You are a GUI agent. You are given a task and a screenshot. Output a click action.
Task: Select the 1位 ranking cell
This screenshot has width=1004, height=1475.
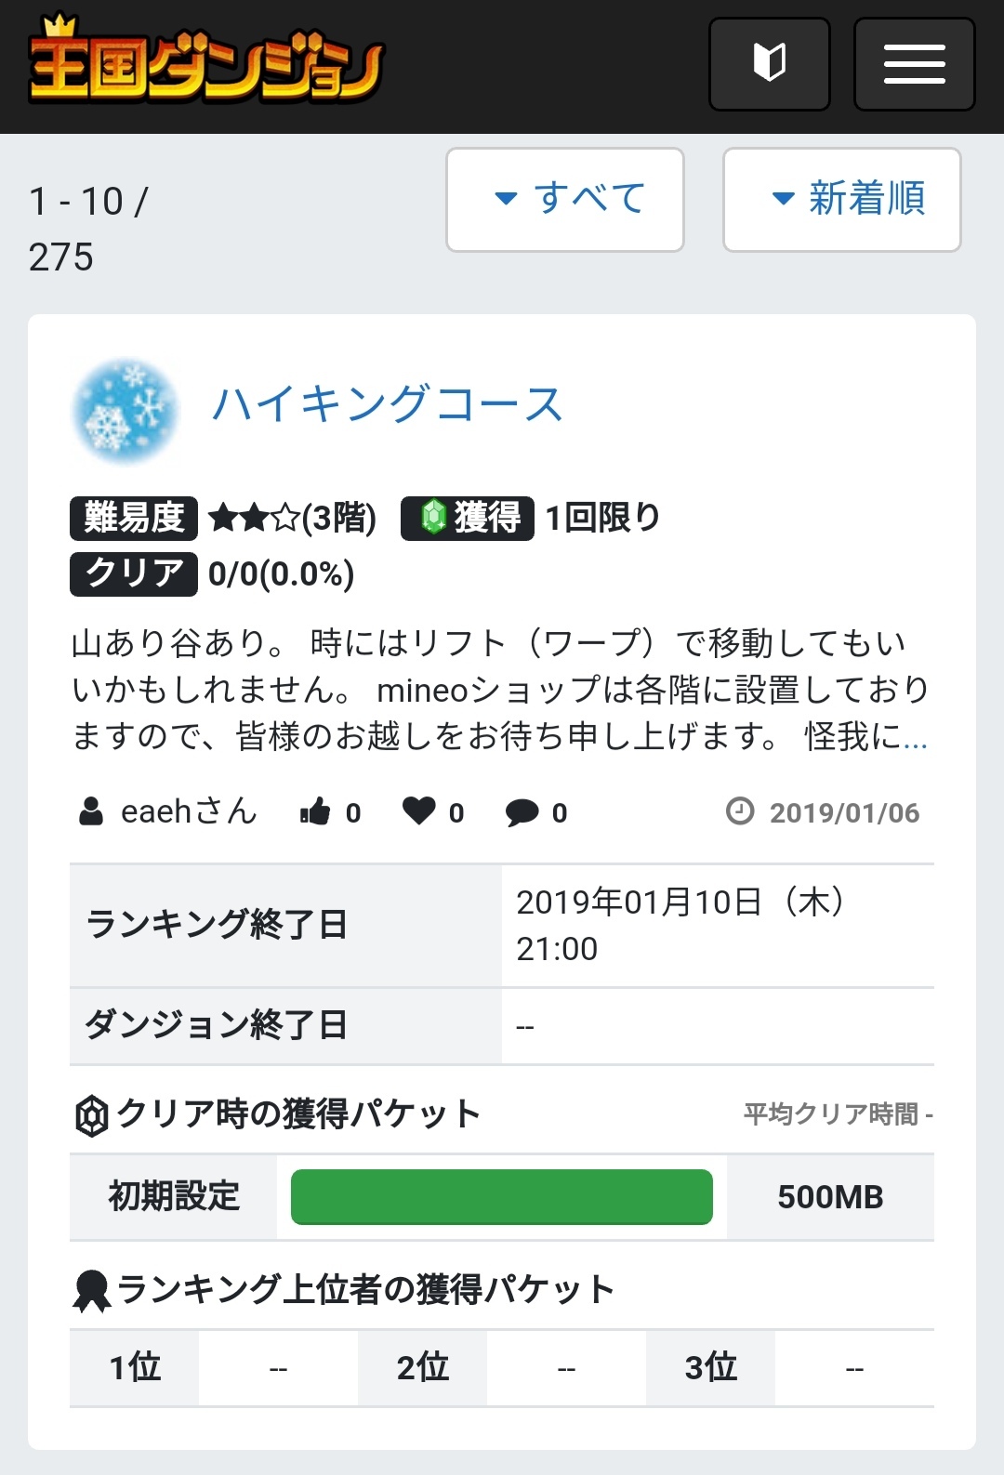(x=135, y=1368)
